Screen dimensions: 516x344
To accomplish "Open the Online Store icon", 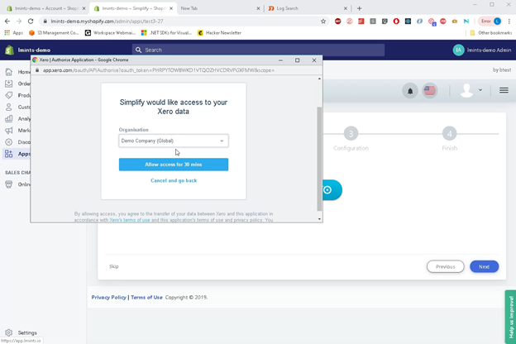I will [x=9, y=184].
